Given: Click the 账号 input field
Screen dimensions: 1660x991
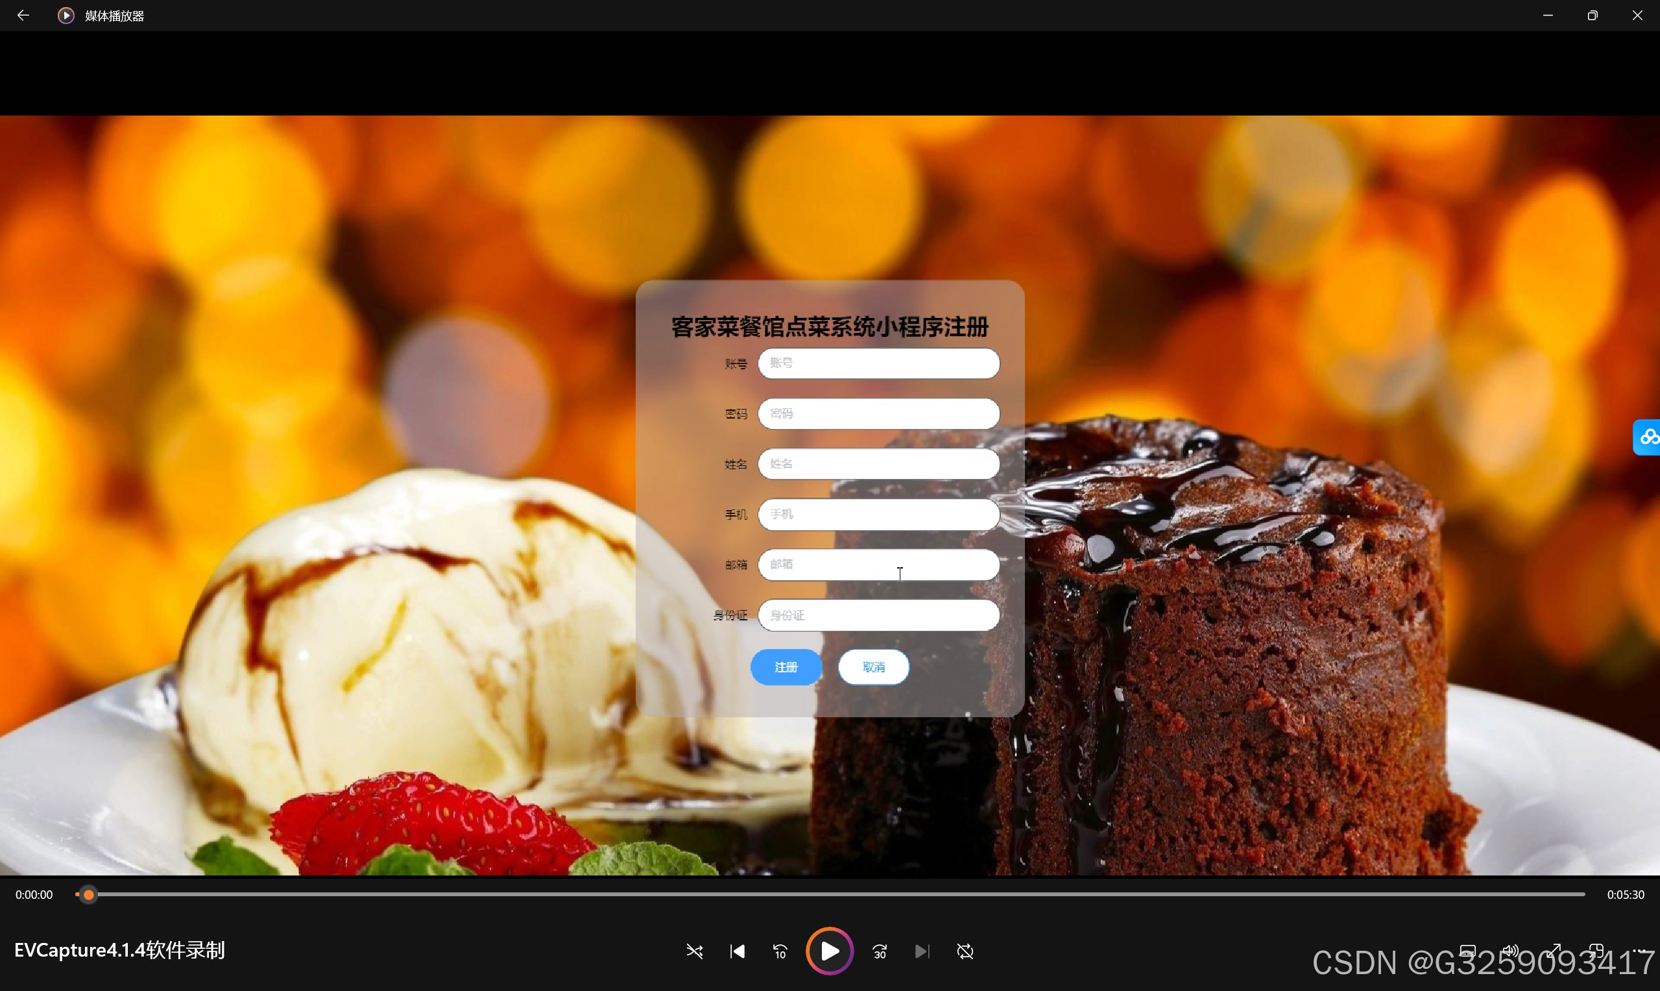Looking at the screenshot, I should click(x=878, y=363).
